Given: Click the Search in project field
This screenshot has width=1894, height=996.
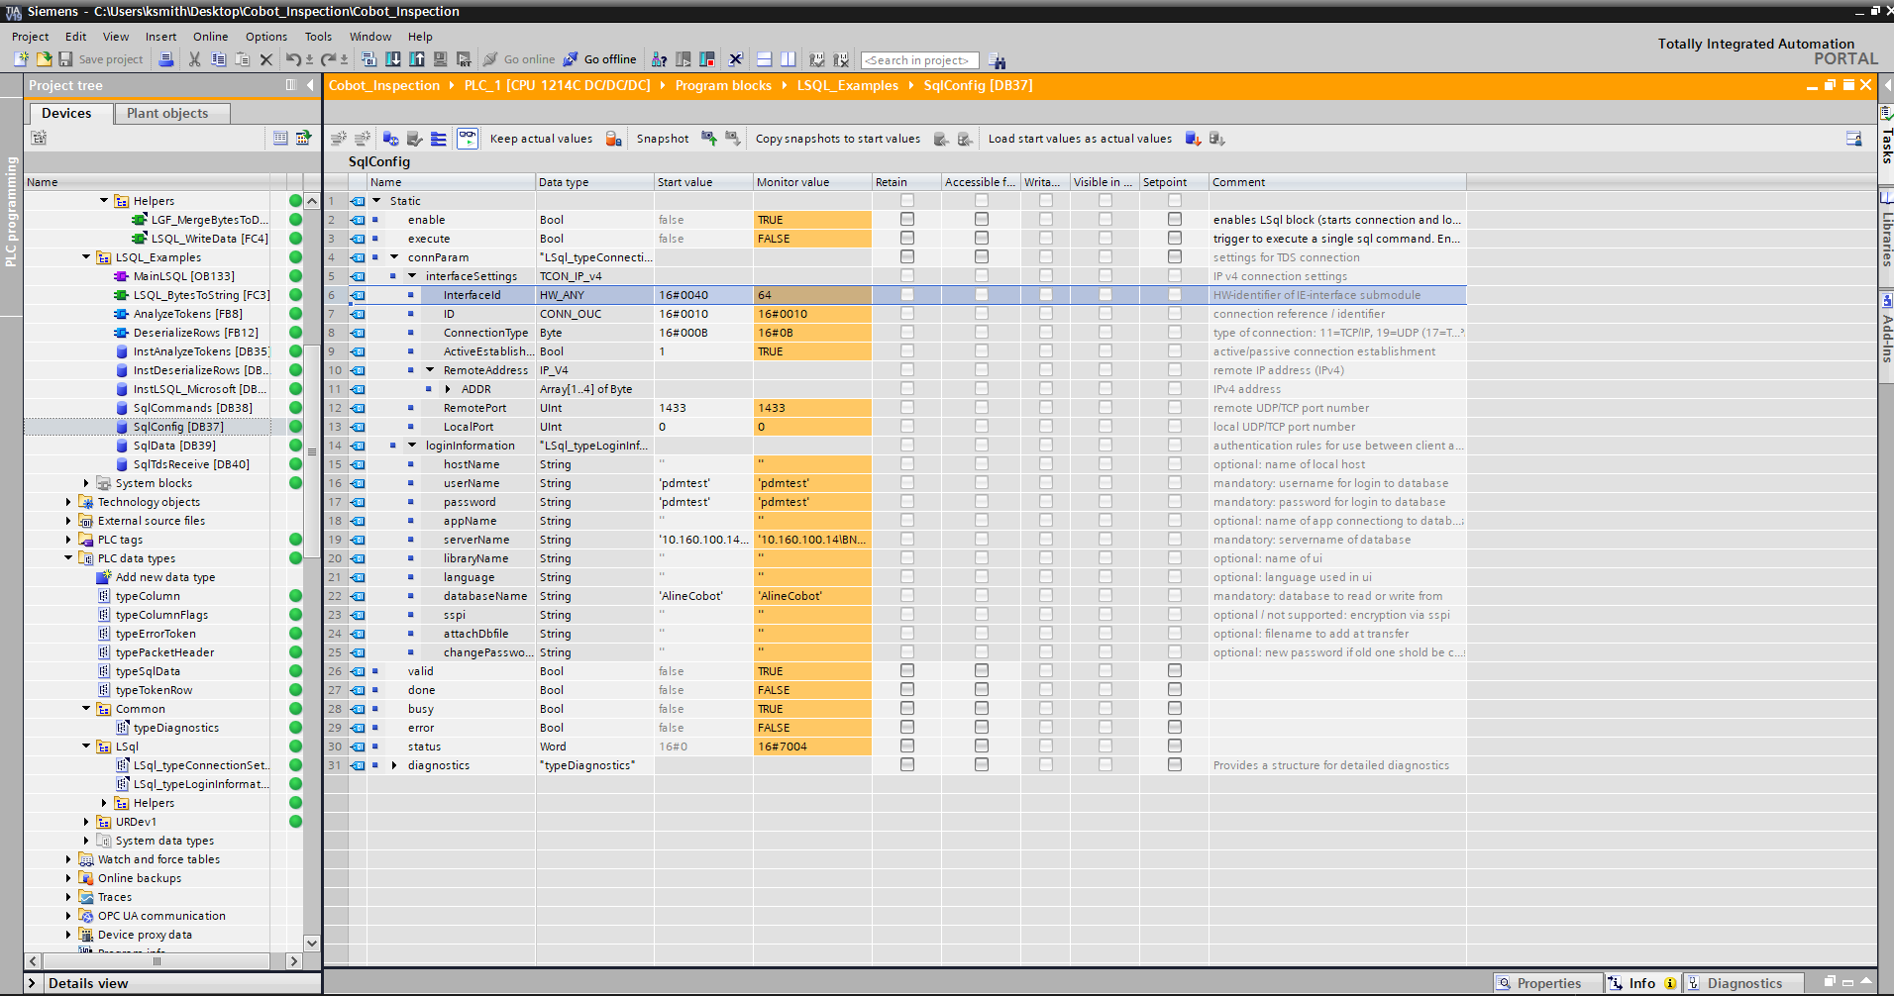Looking at the screenshot, I should point(918,60).
